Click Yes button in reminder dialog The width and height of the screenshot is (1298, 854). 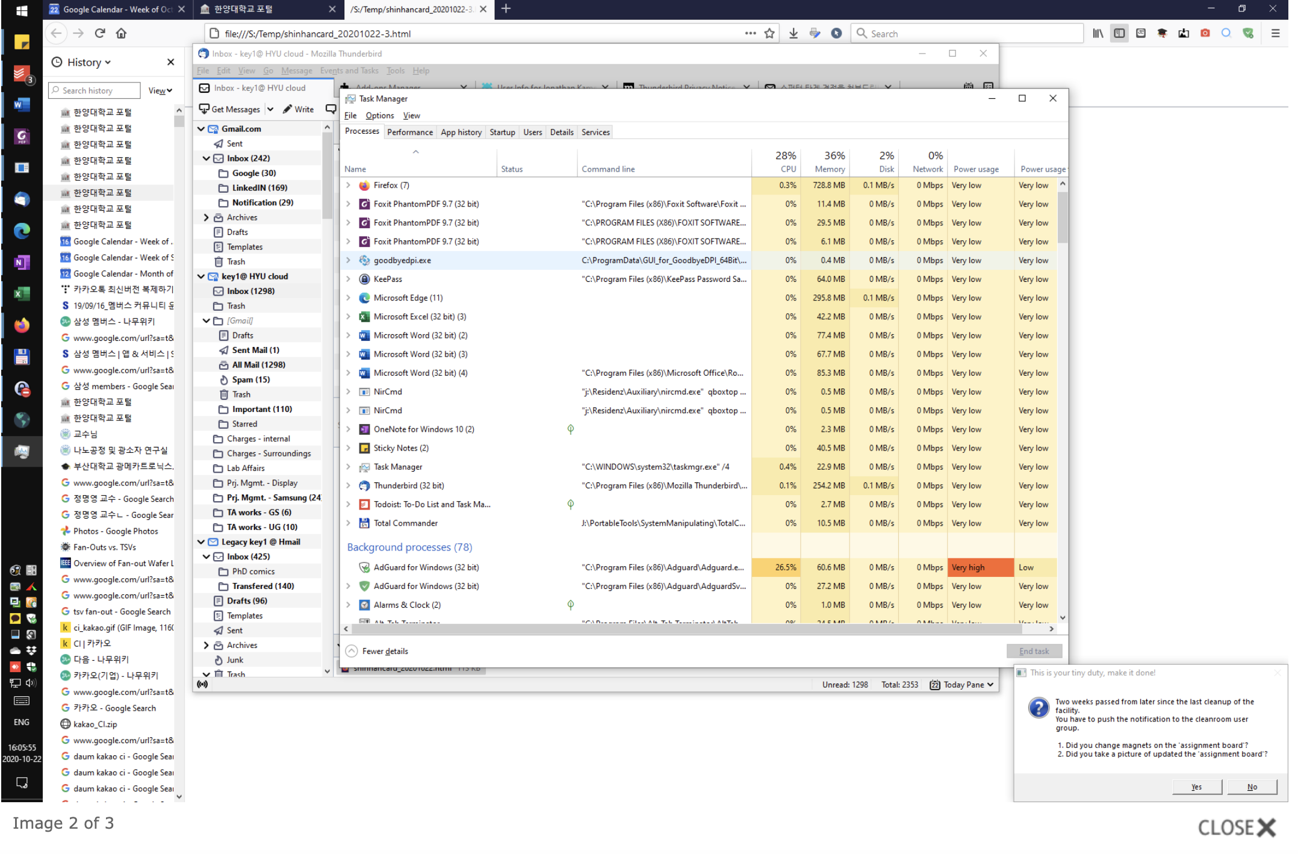1197,787
